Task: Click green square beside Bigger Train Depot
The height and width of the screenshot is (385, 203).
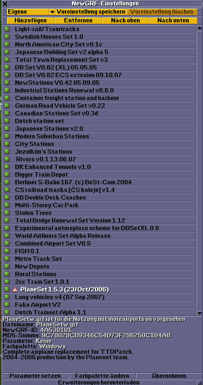Action: (7, 174)
